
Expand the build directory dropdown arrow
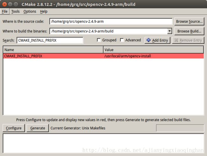[169, 31]
